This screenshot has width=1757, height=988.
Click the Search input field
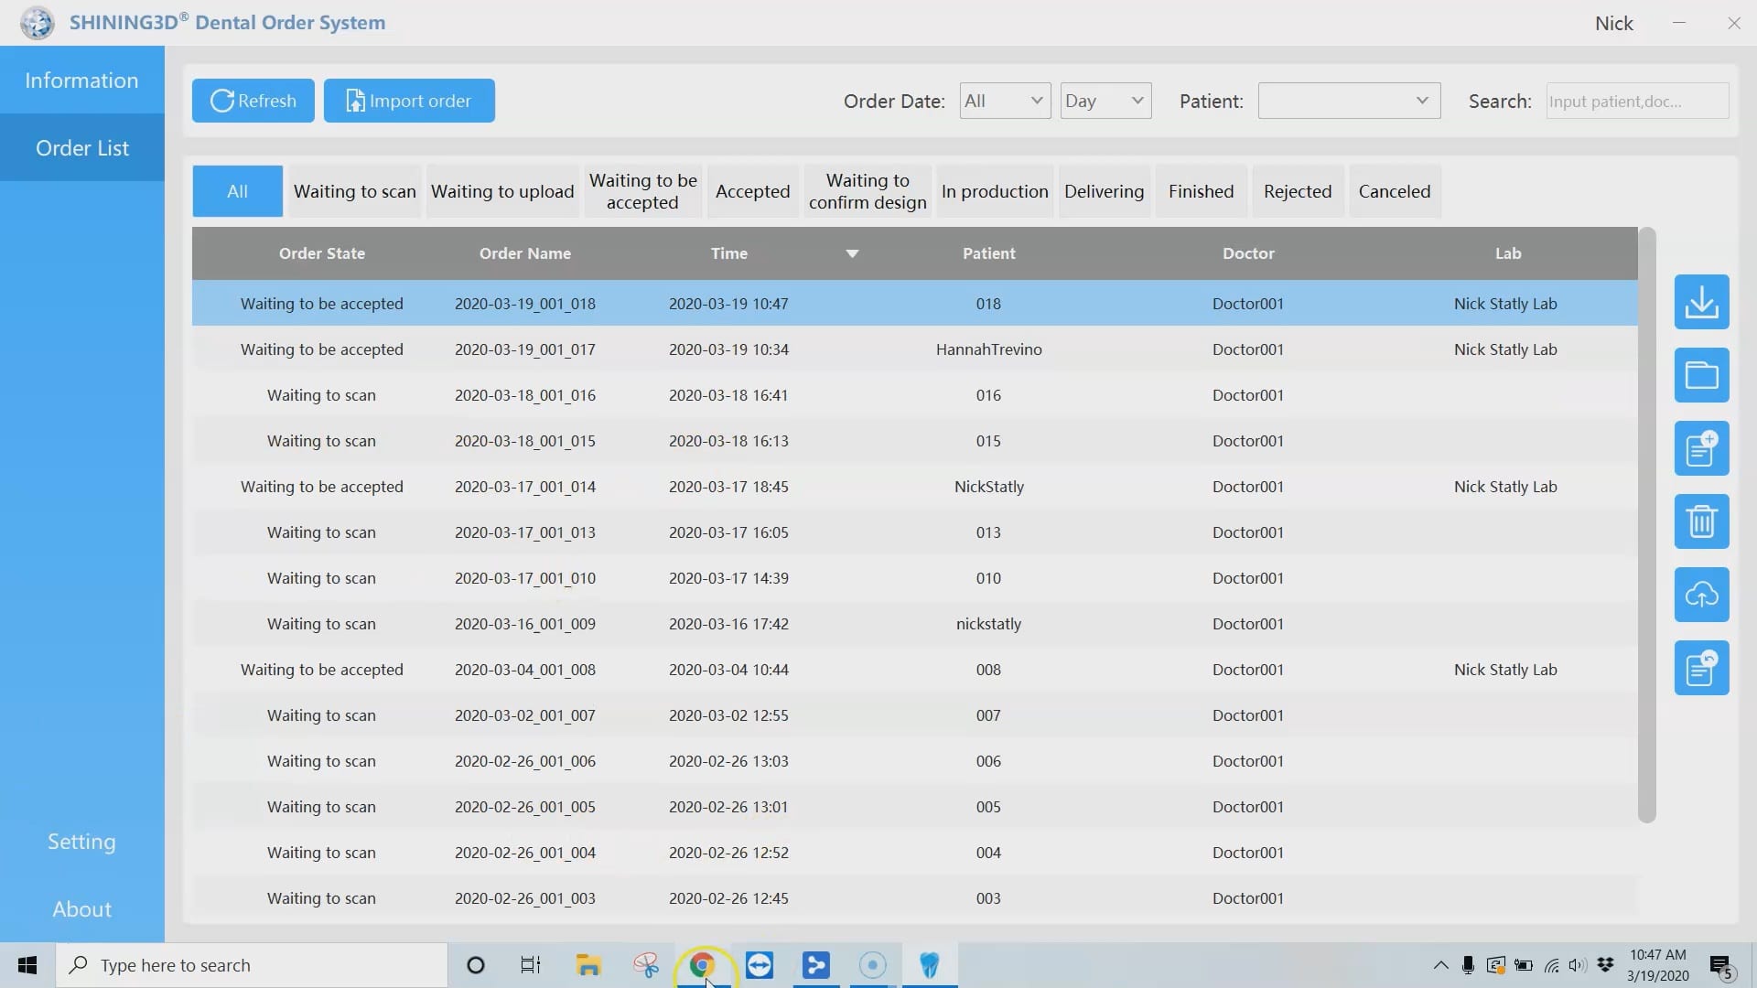pos(1637,101)
